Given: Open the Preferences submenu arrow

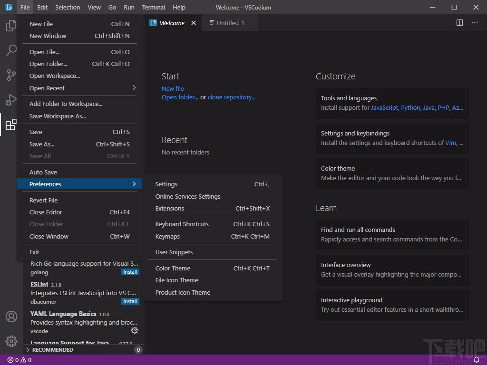Looking at the screenshot, I should [x=134, y=184].
